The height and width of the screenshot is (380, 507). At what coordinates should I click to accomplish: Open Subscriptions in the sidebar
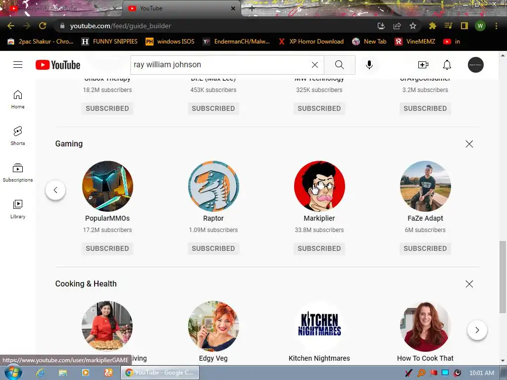coord(18,173)
